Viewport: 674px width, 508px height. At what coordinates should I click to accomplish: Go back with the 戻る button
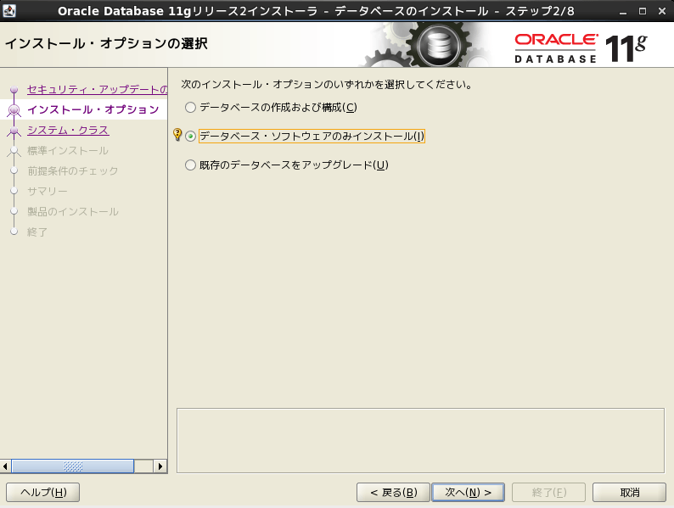392,492
